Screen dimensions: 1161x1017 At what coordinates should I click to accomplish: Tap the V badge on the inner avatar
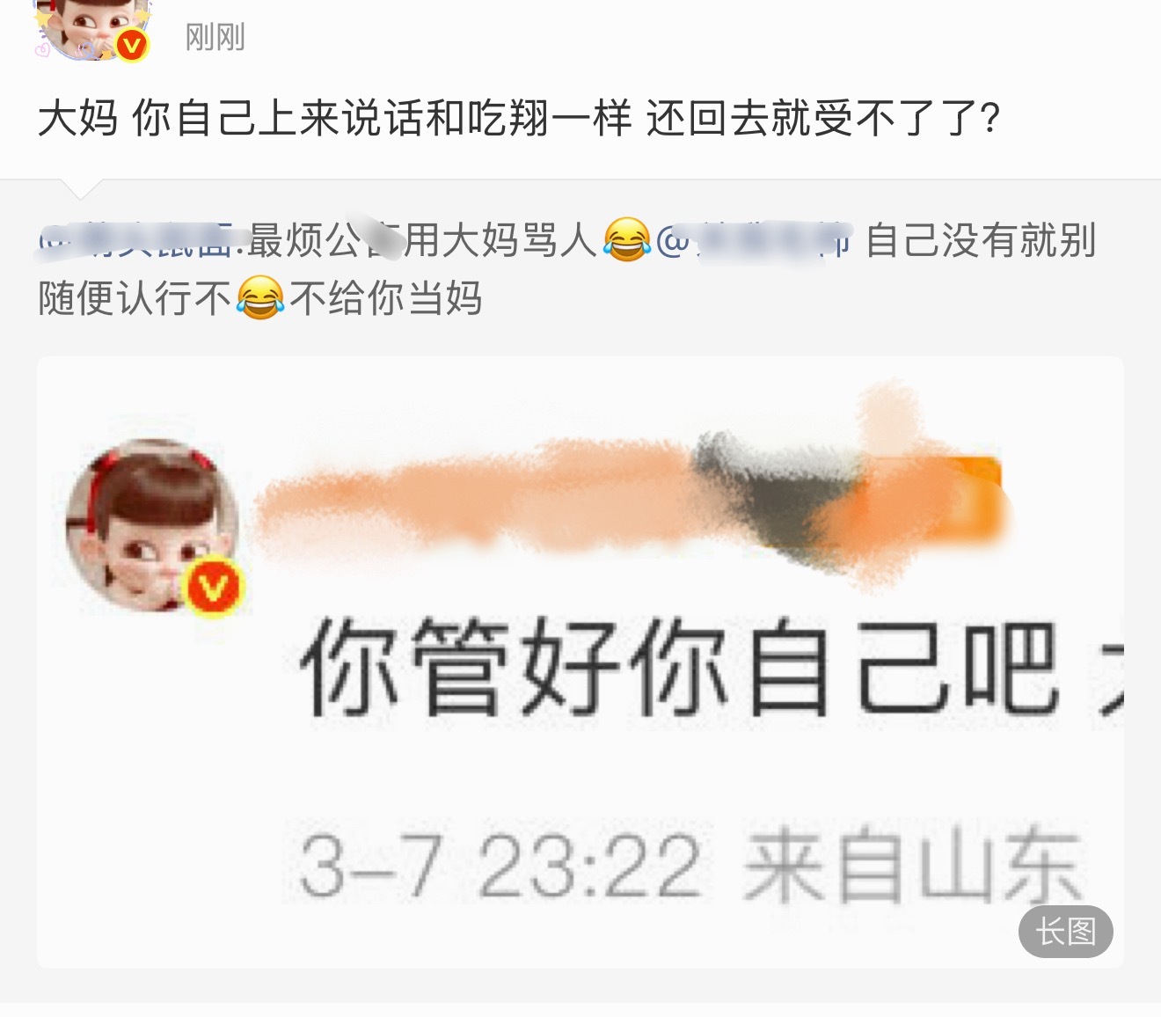click(x=212, y=586)
